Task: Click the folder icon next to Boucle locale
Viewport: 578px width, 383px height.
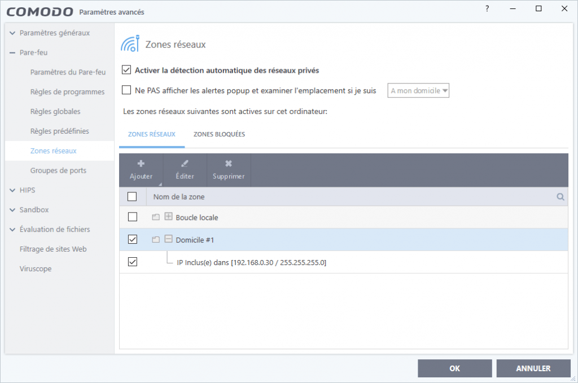Action: click(x=156, y=217)
